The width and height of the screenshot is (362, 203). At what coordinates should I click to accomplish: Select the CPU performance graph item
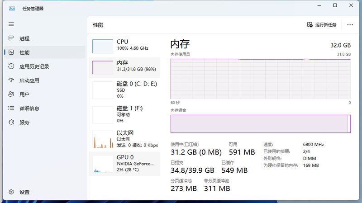click(x=124, y=46)
